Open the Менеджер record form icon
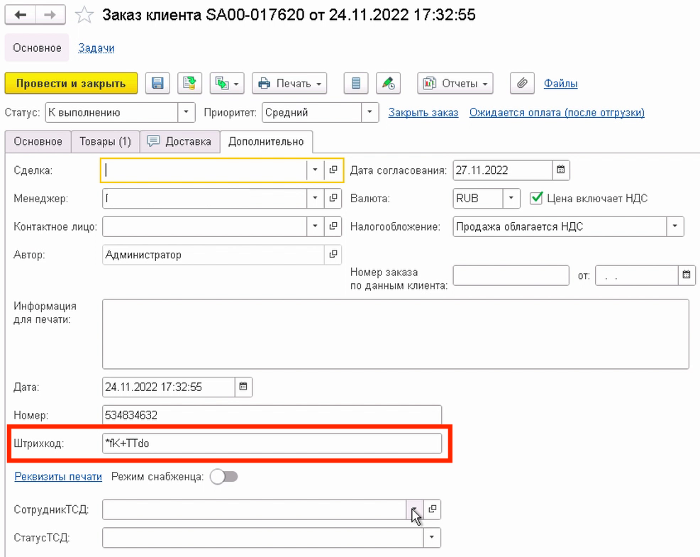Viewport: 700px width, 557px height. tap(333, 198)
